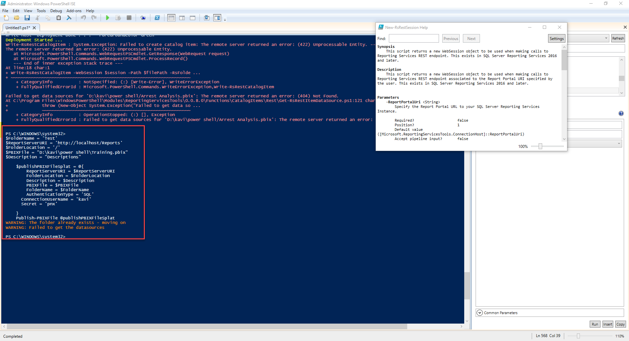Toggle Show Script Pane Right layout

[182, 18]
